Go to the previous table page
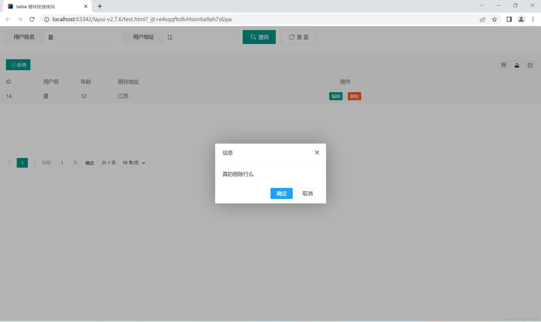Viewport: 541px width, 322px height. pos(10,163)
